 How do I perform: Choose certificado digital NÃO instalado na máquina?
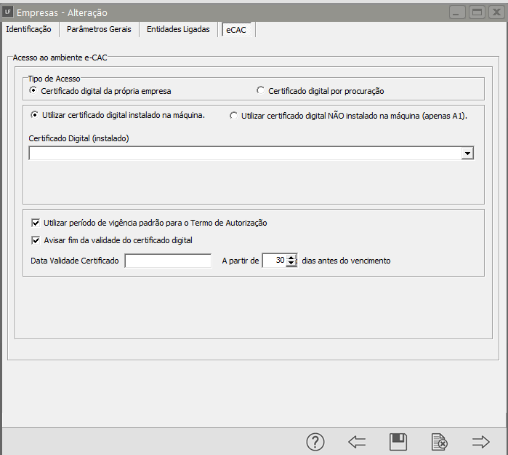coord(234,115)
